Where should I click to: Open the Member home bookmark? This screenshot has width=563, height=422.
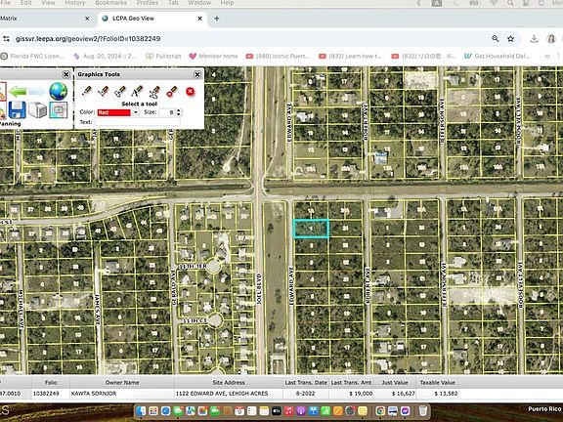click(213, 56)
